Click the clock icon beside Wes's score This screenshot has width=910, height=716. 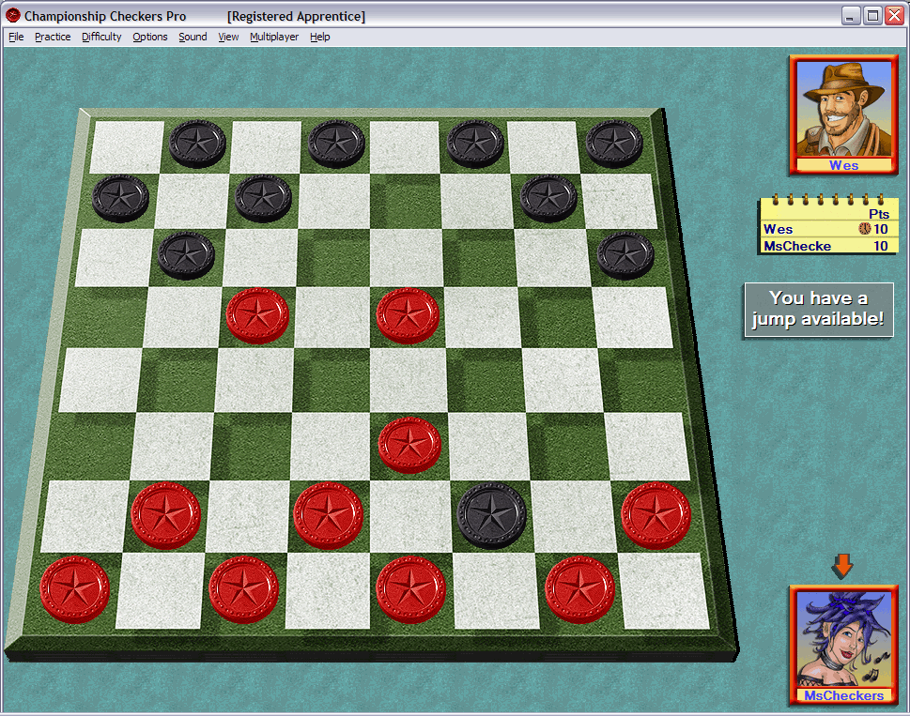click(x=865, y=229)
